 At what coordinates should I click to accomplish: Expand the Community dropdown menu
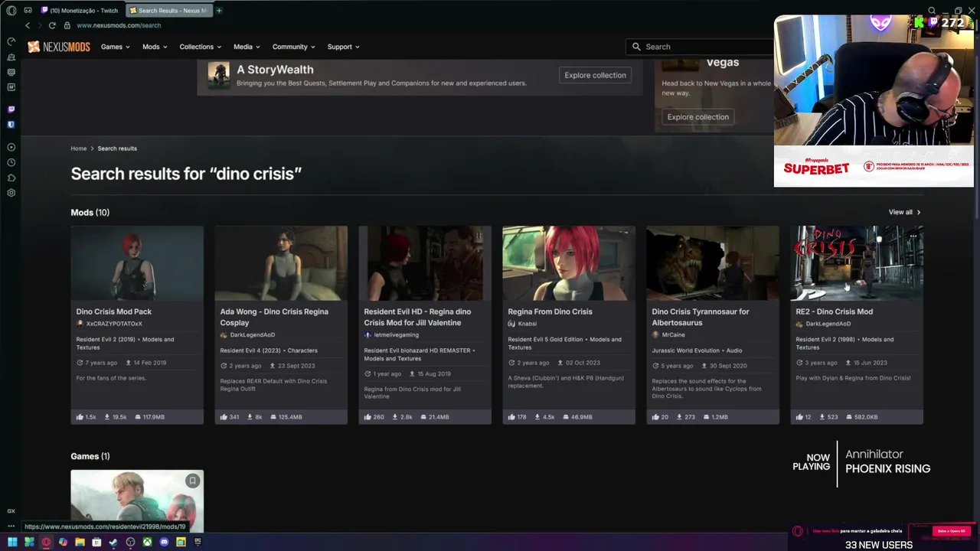pyautogui.click(x=295, y=47)
